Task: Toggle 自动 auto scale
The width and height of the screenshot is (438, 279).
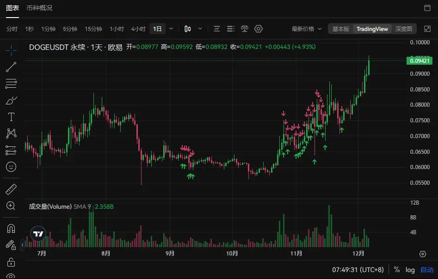Action: tap(427, 270)
